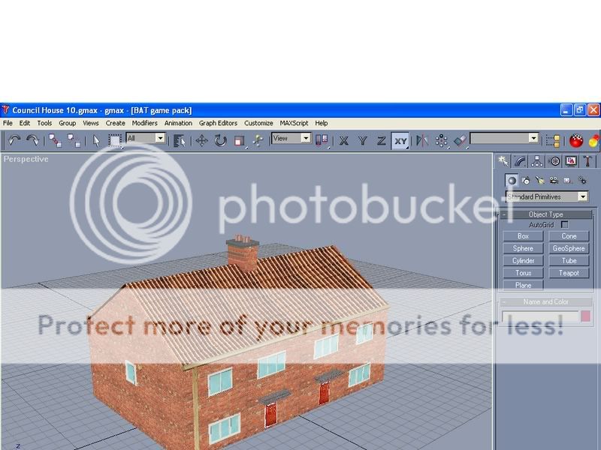Select the Cameras category icon
The height and width of the screenshot is (450, 601).
tap(554, 181)
